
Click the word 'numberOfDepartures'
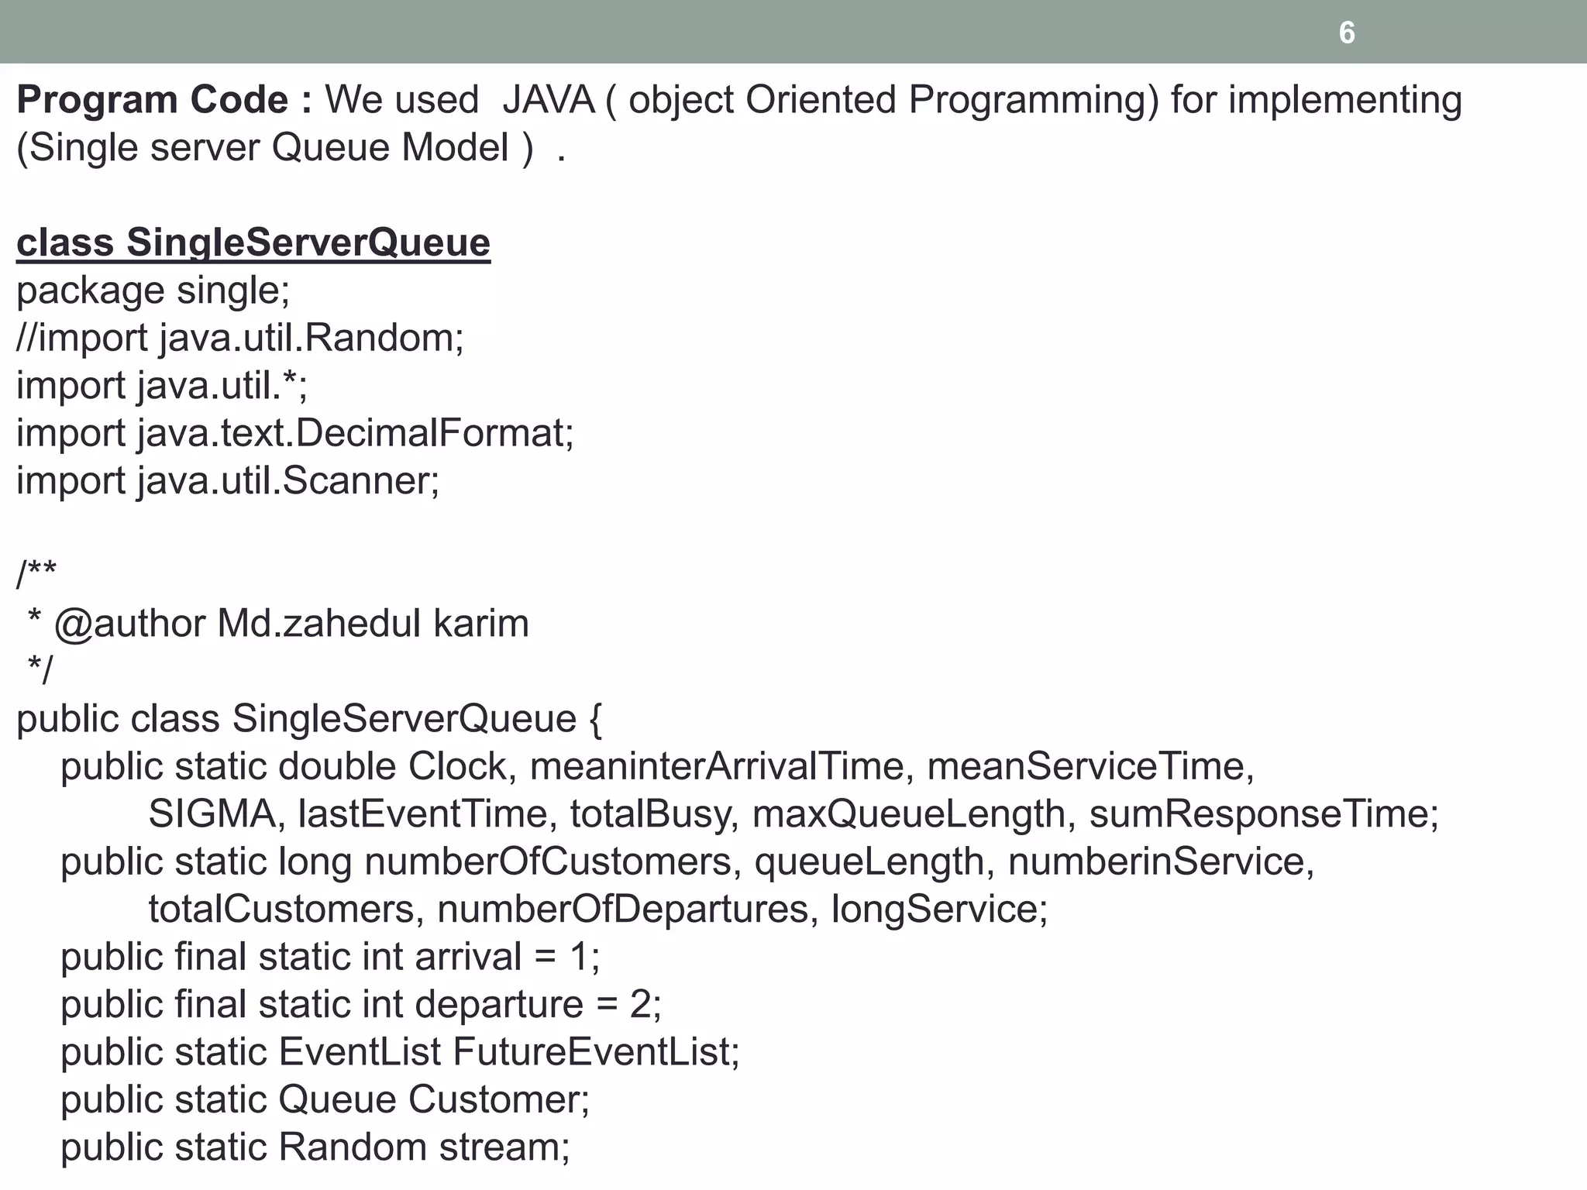click(x=623, y=910)
